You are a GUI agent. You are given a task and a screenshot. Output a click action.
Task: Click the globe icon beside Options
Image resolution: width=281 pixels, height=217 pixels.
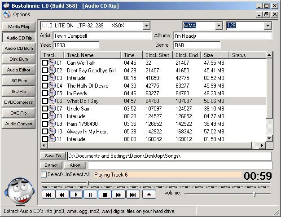[x=7, y=14]
